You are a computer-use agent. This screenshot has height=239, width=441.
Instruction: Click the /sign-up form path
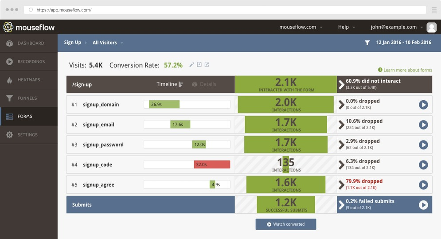[82, 84]
